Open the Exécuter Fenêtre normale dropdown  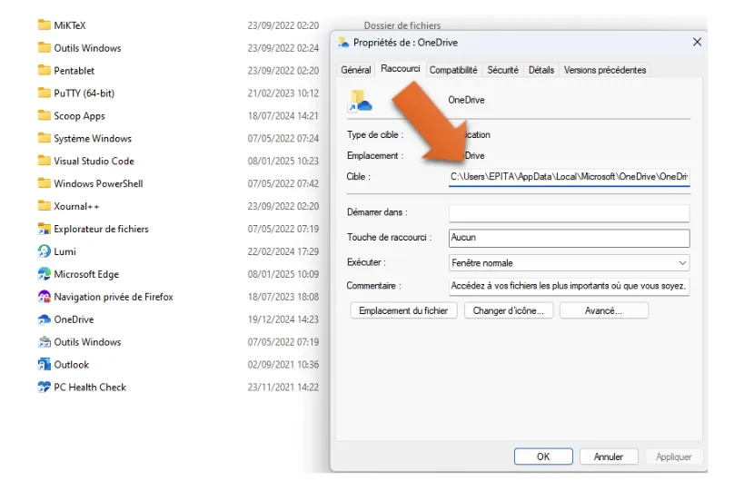[x=570, y=263]
